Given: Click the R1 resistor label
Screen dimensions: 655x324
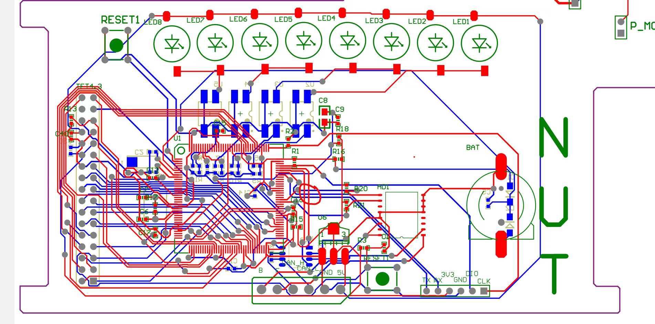Looking at the screenshot, I should [x=295, y=151].
